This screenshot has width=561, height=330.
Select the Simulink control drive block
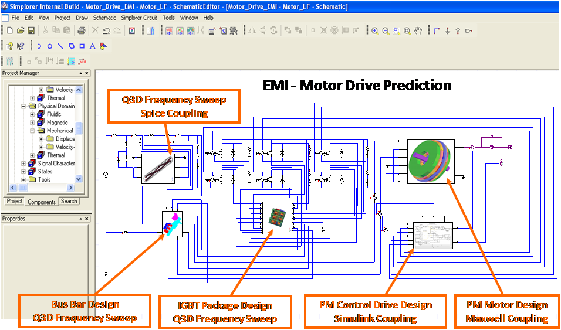click(x=433, y=235)
